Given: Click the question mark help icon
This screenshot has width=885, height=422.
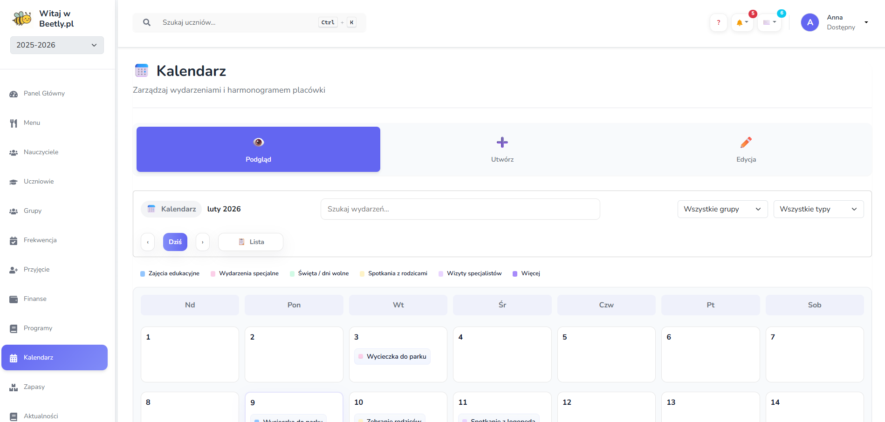Looking at the screenshot, I should pyautogui.click(x=718, y=22).
